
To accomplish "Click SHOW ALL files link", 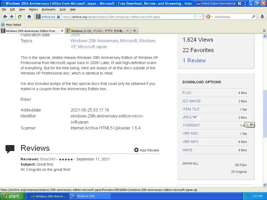I will tap(190, 164).
